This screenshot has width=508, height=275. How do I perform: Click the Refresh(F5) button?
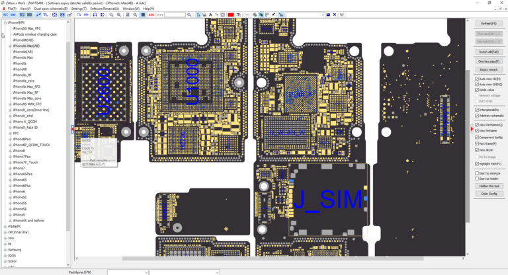[489, 24]
